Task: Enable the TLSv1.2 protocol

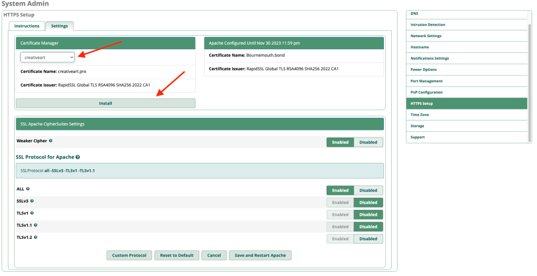Action: pyautogui.click(x=340, y=239)
